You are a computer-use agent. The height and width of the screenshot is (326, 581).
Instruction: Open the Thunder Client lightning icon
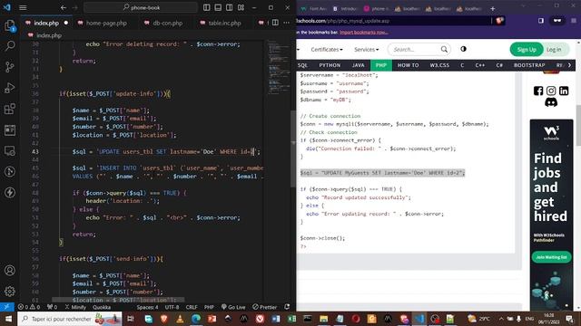10,192
